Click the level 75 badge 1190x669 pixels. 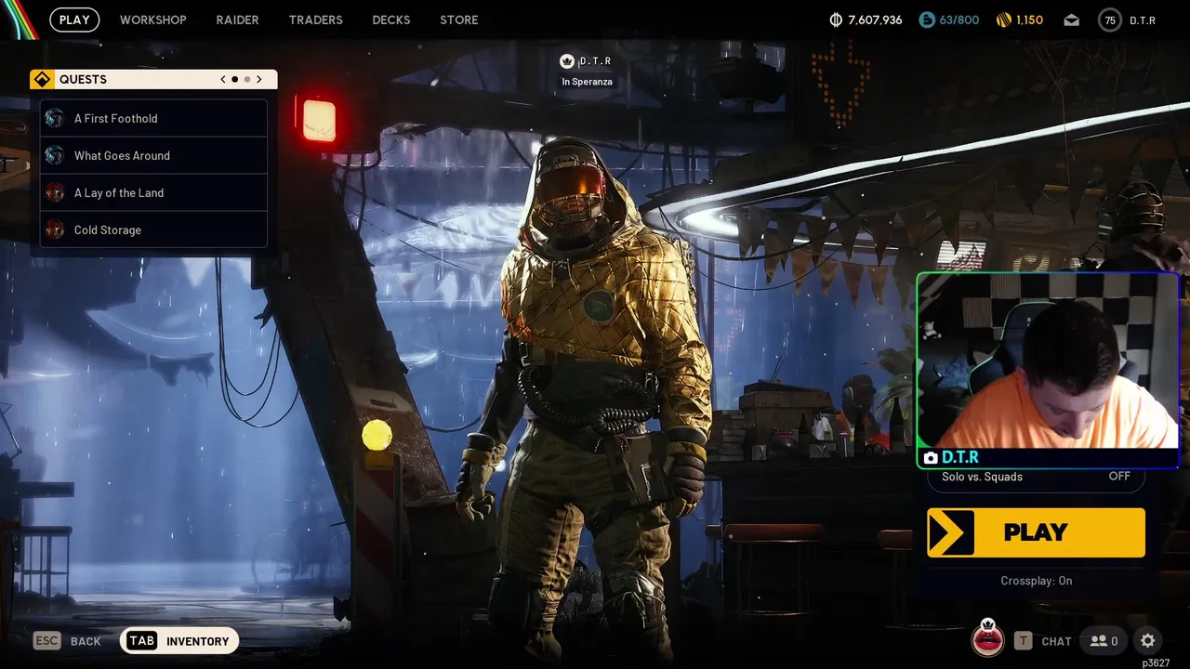click(1110, 20)
